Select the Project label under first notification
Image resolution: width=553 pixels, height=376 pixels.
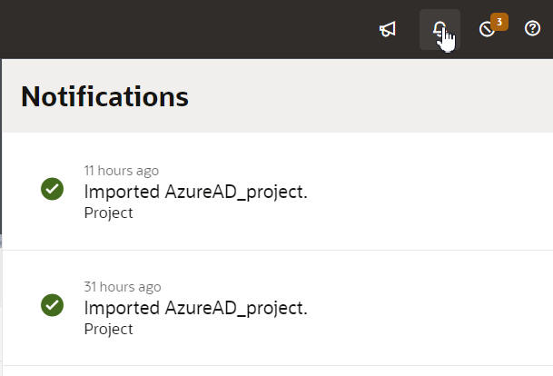108,213
